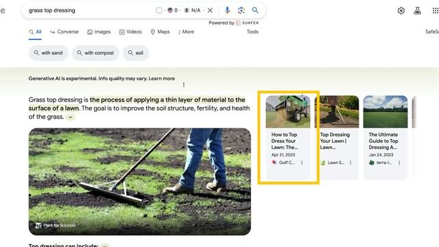This screenshot has height=247, width=439.
Task: Open three-dot menu on Golf C... card
Action: click(302, 163)
